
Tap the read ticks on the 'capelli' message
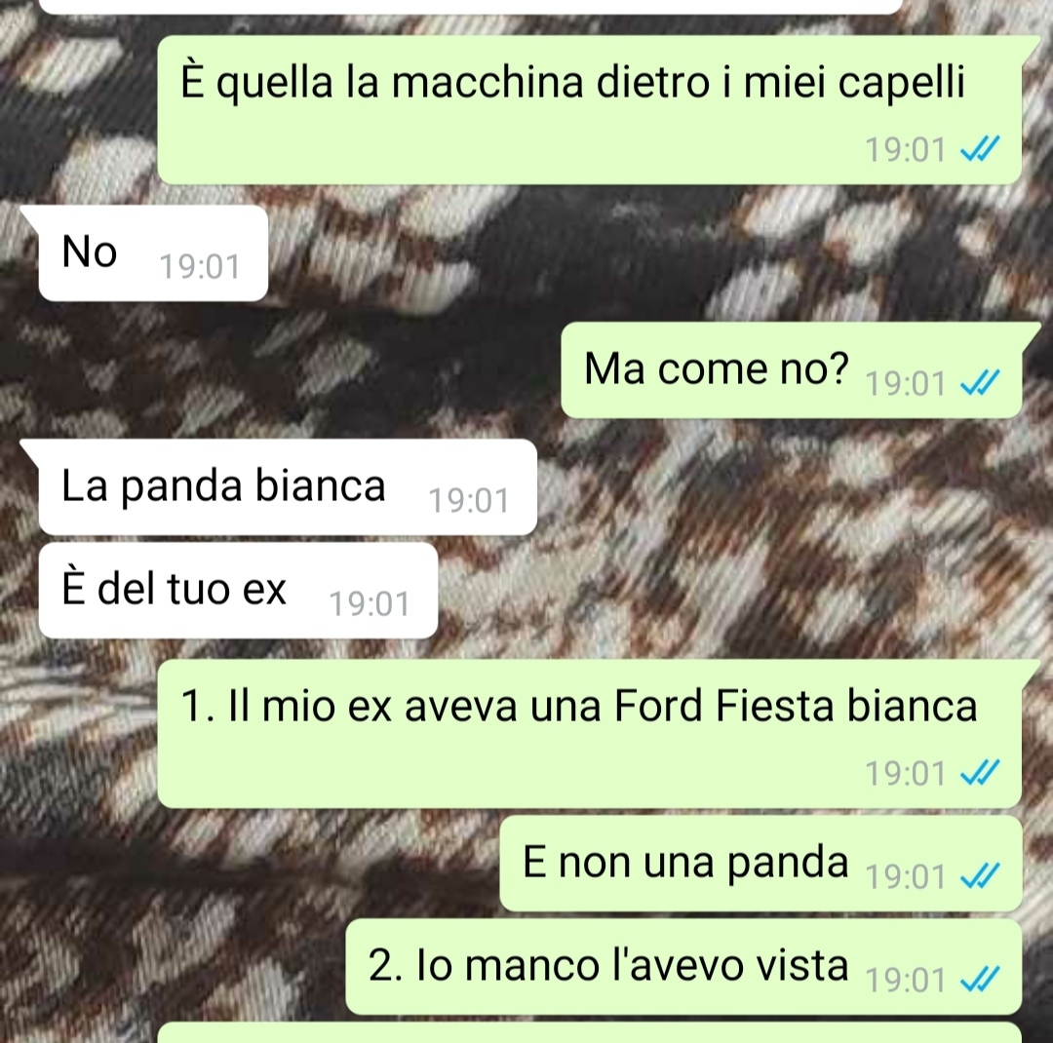point(980,148)
